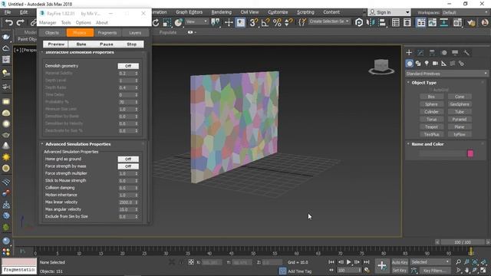Toggle Demolish geometry Off button
This screenshot has width=491, height=276.
coord(128,66)
